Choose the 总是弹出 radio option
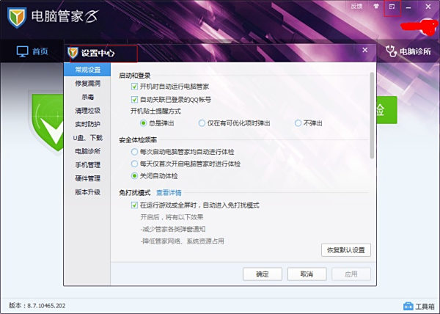 [143, 123]
